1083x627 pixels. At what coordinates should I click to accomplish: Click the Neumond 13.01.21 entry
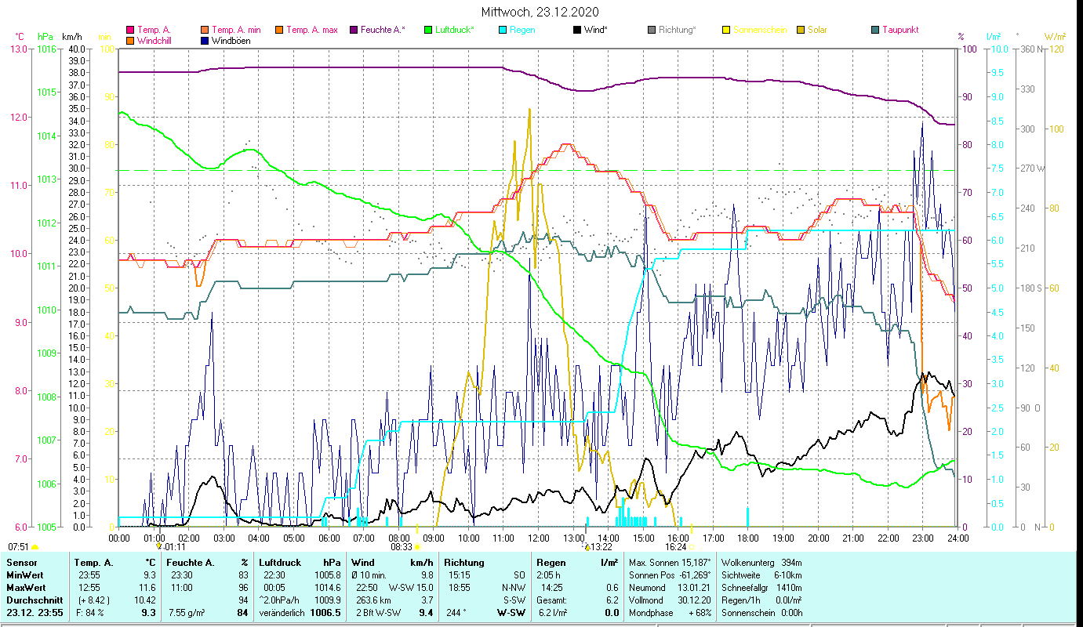[x=671, y=587]
